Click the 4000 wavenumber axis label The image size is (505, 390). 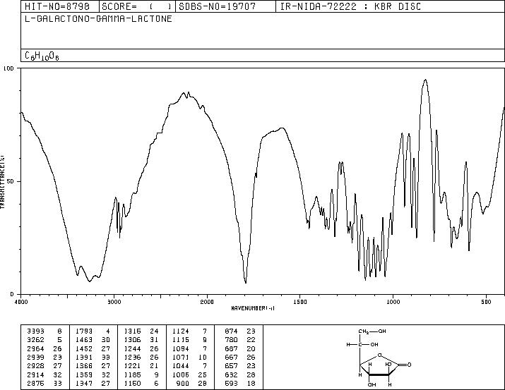click(x=21, y=302)
